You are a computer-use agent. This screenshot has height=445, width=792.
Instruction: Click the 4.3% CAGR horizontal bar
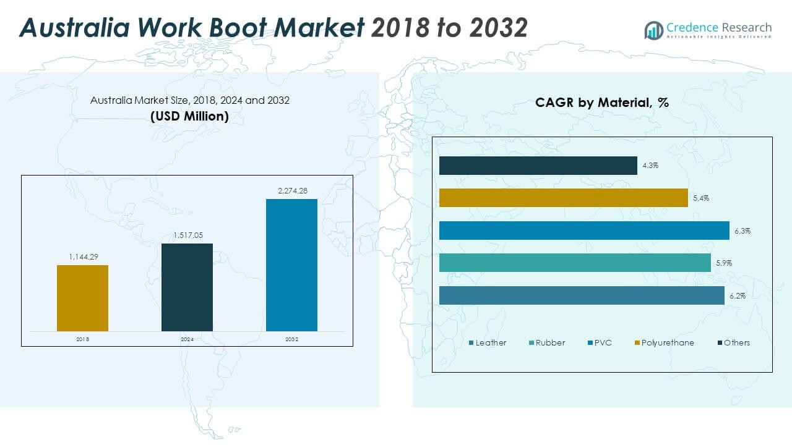pyautogui.click(x=538, y=166)
